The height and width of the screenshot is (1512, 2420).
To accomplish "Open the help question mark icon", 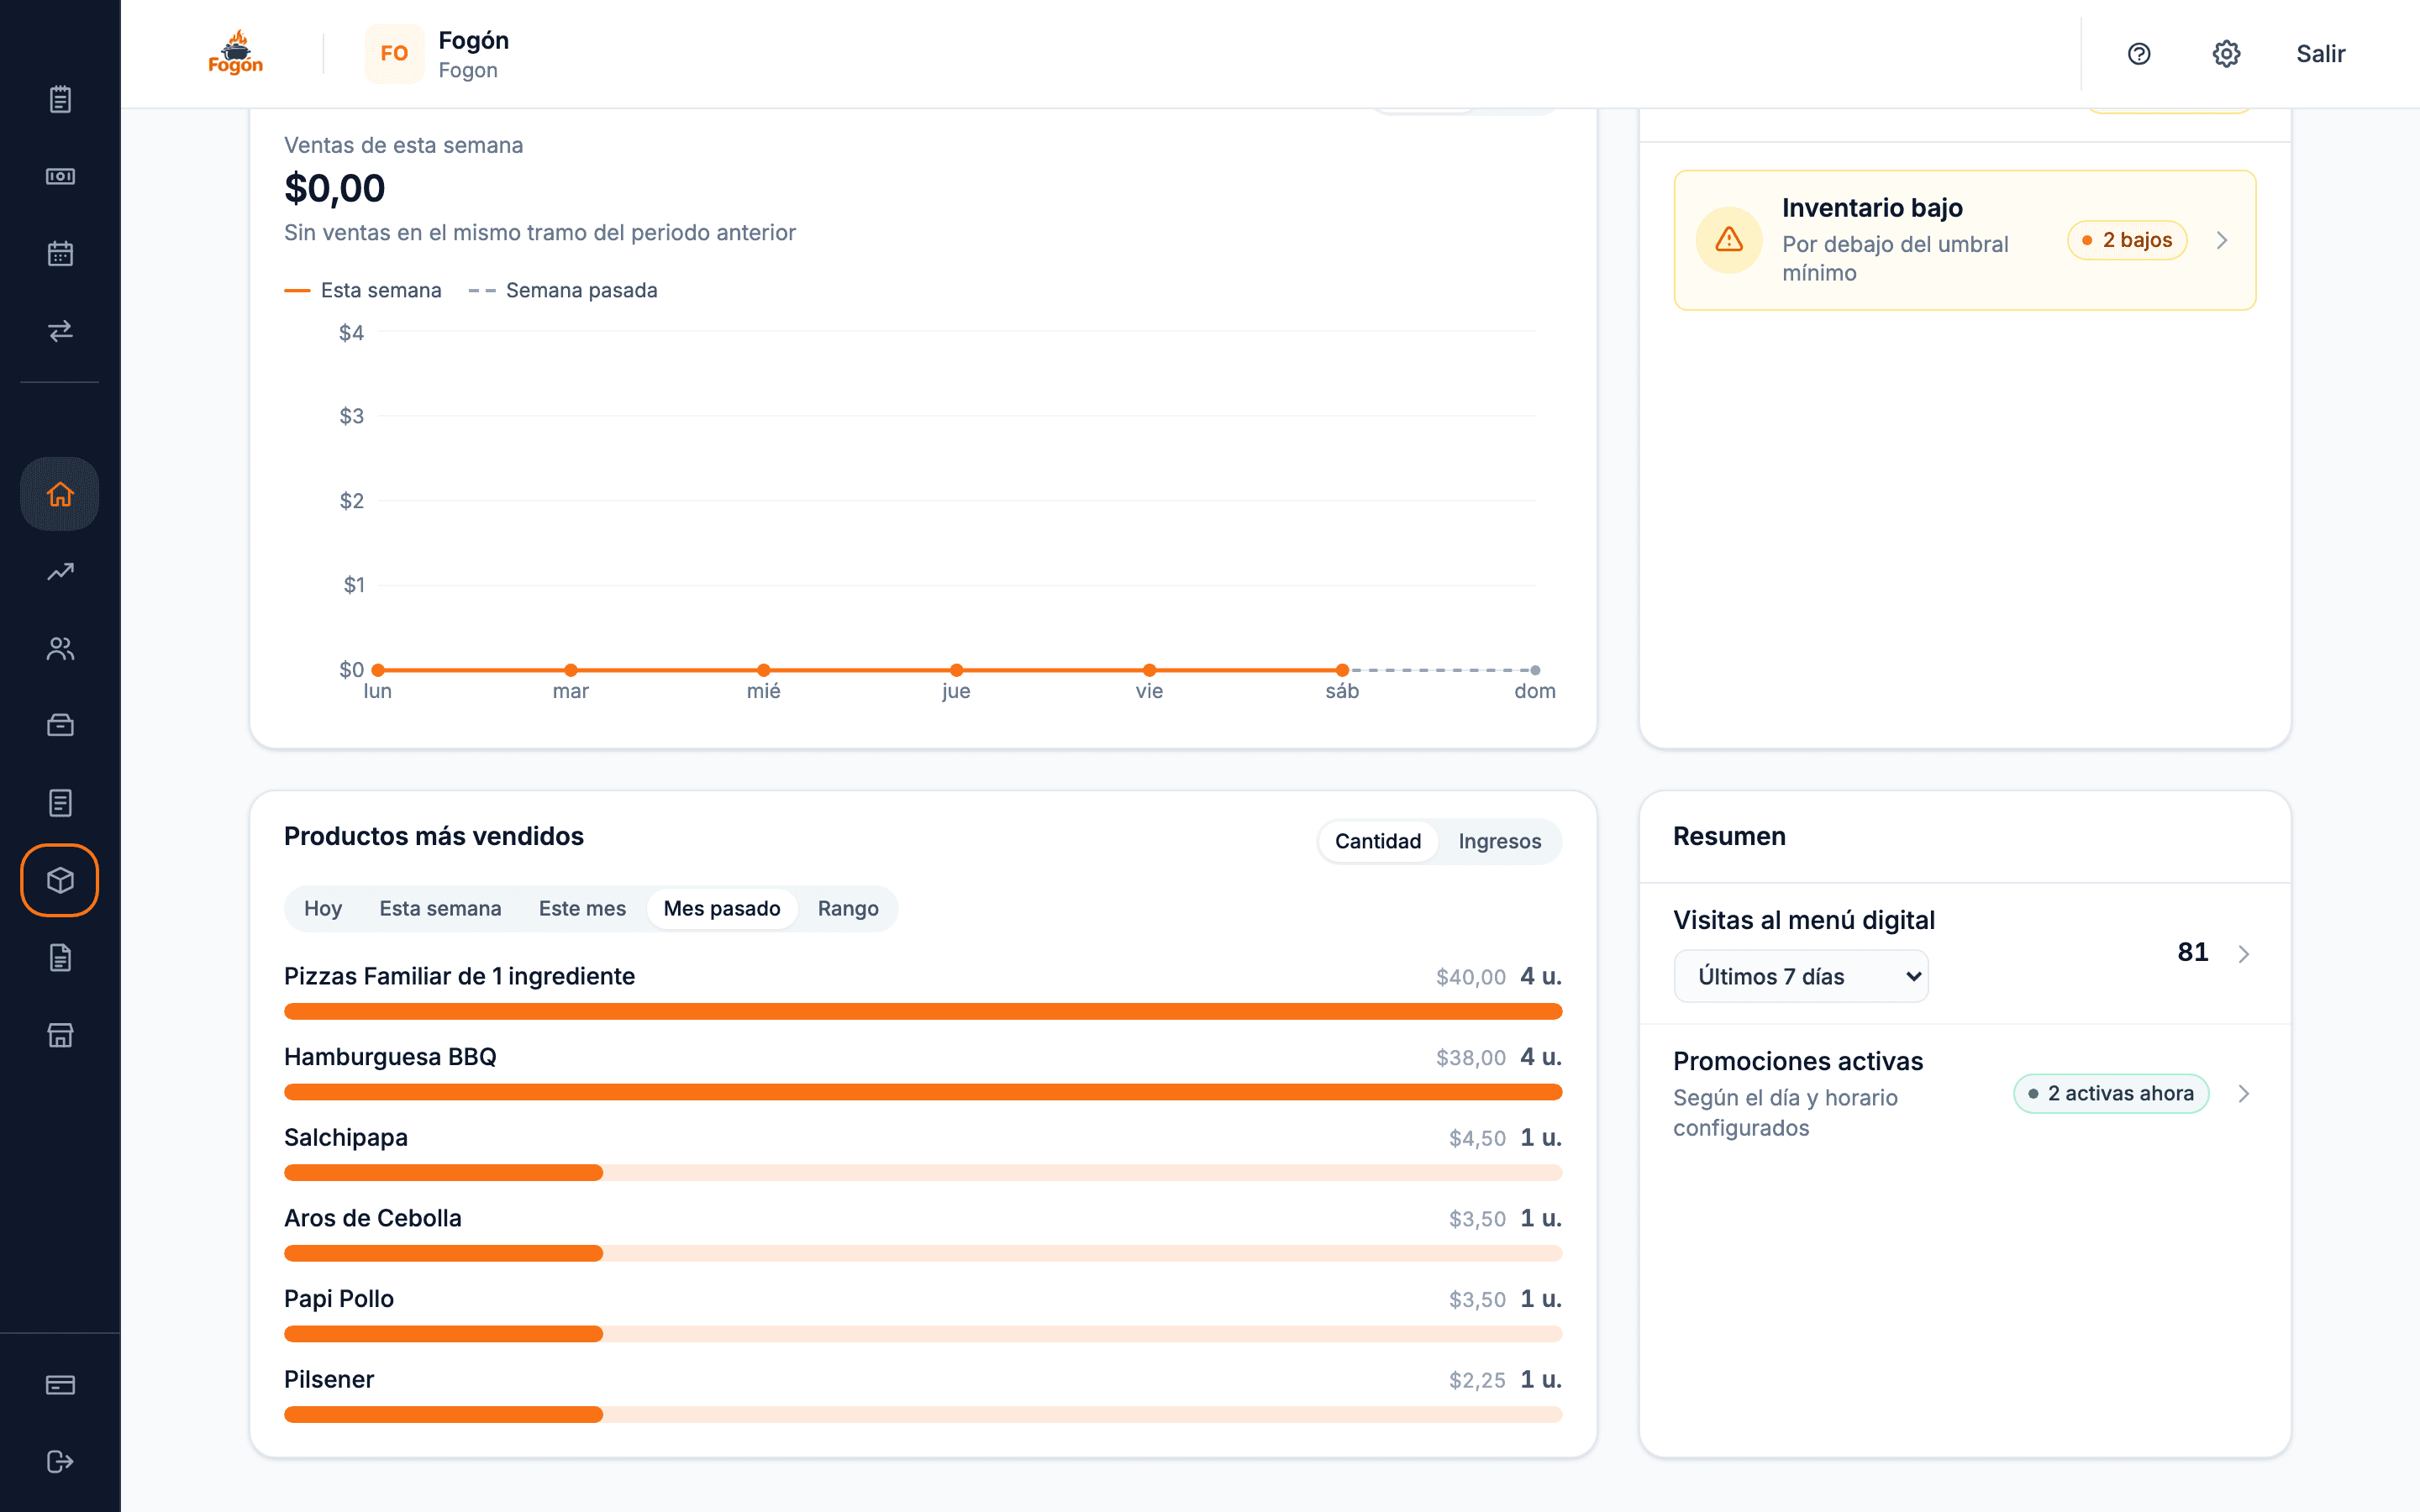I will pyautogui.click(x=2139, y=54).
